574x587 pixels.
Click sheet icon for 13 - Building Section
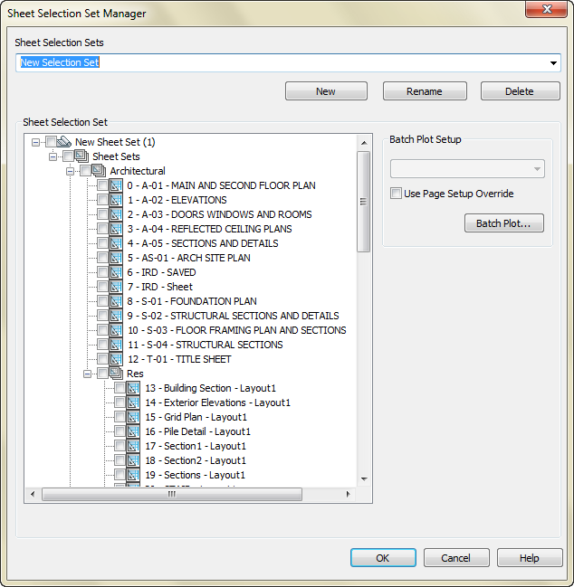[133, 388]
